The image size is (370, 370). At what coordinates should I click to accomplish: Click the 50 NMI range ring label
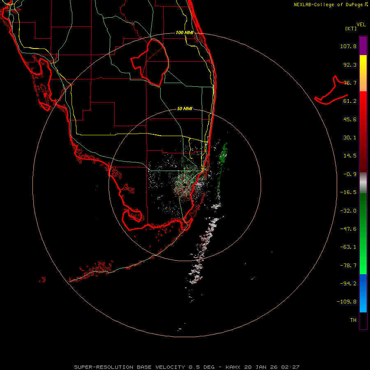[x=185, y=109]
